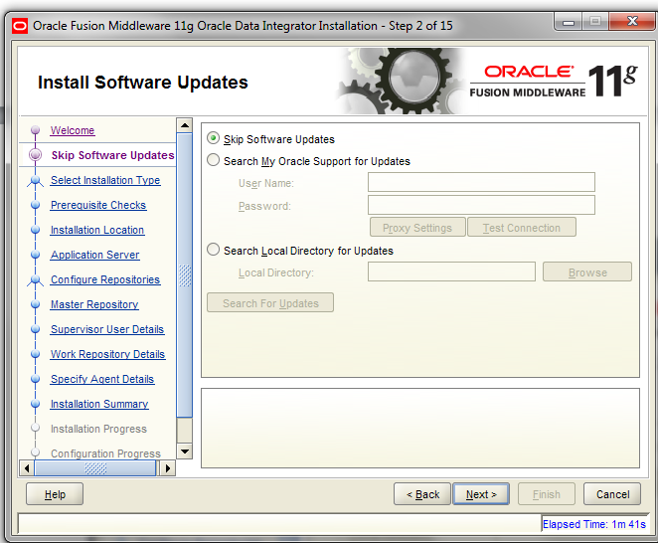Go to Application Server step
The image size is (658, 543).
click(x=95, y=255)
